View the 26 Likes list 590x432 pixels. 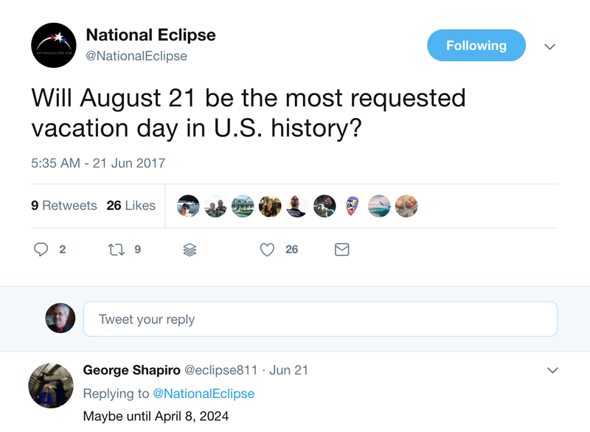131,206
